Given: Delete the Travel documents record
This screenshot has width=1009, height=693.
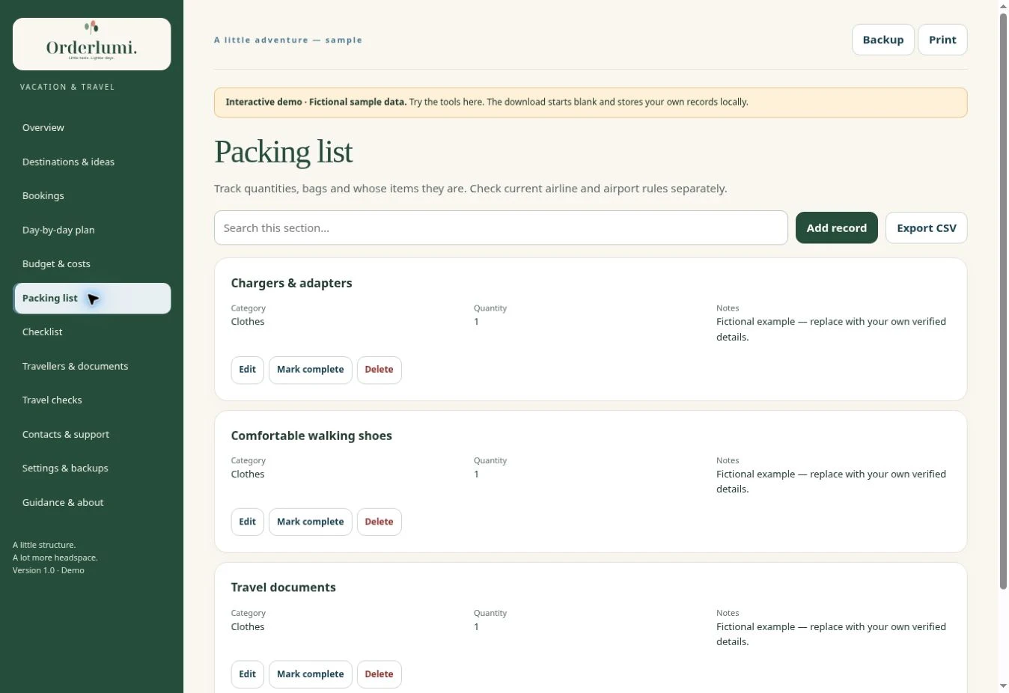Looking at the screenshot, I should click(379, 674).
